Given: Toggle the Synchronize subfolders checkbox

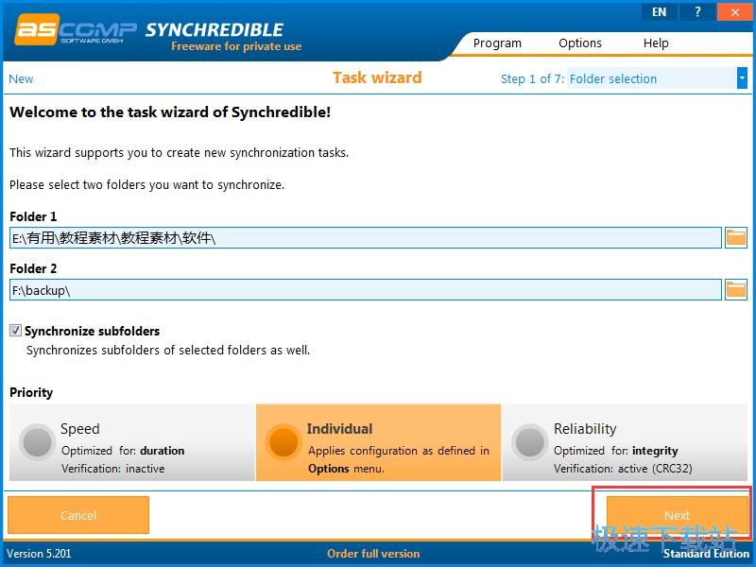Looking at the screenshot, I should 15,330.
